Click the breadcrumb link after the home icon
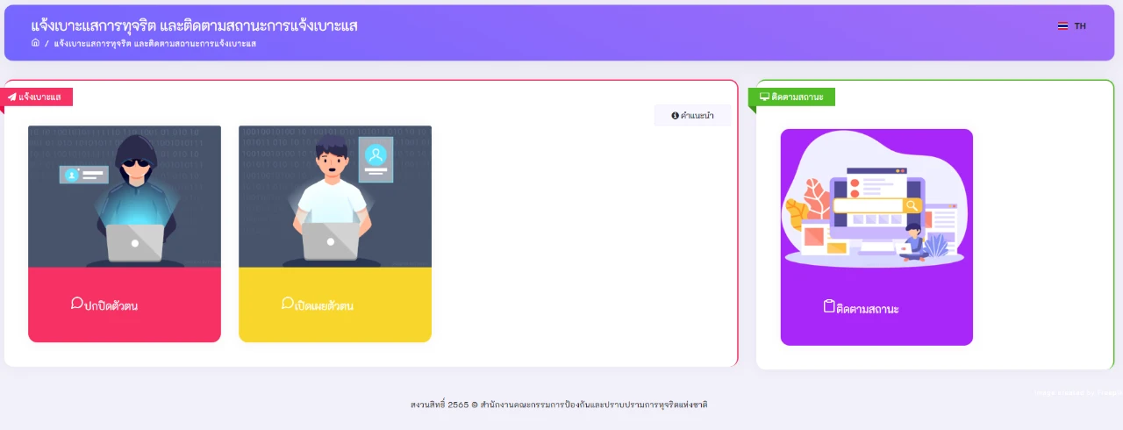1123x430 pixels. tap(154, 43)
